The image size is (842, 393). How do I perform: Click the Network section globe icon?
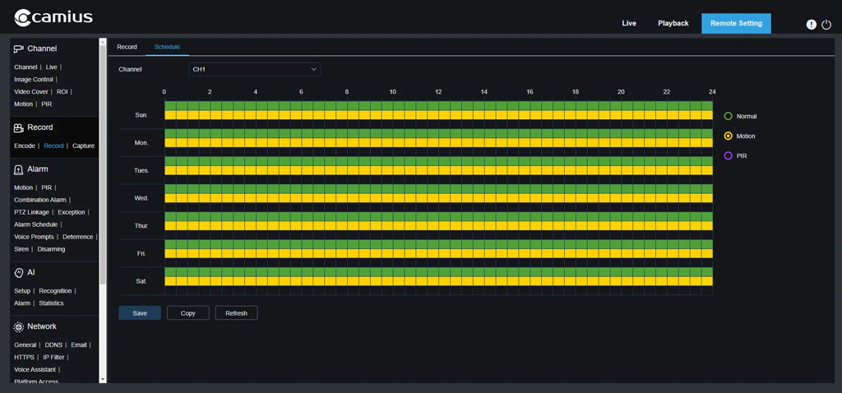(x=19, y=326)
